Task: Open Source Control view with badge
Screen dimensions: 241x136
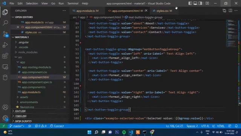Action: pyautogui.click(x=6, y=34)
